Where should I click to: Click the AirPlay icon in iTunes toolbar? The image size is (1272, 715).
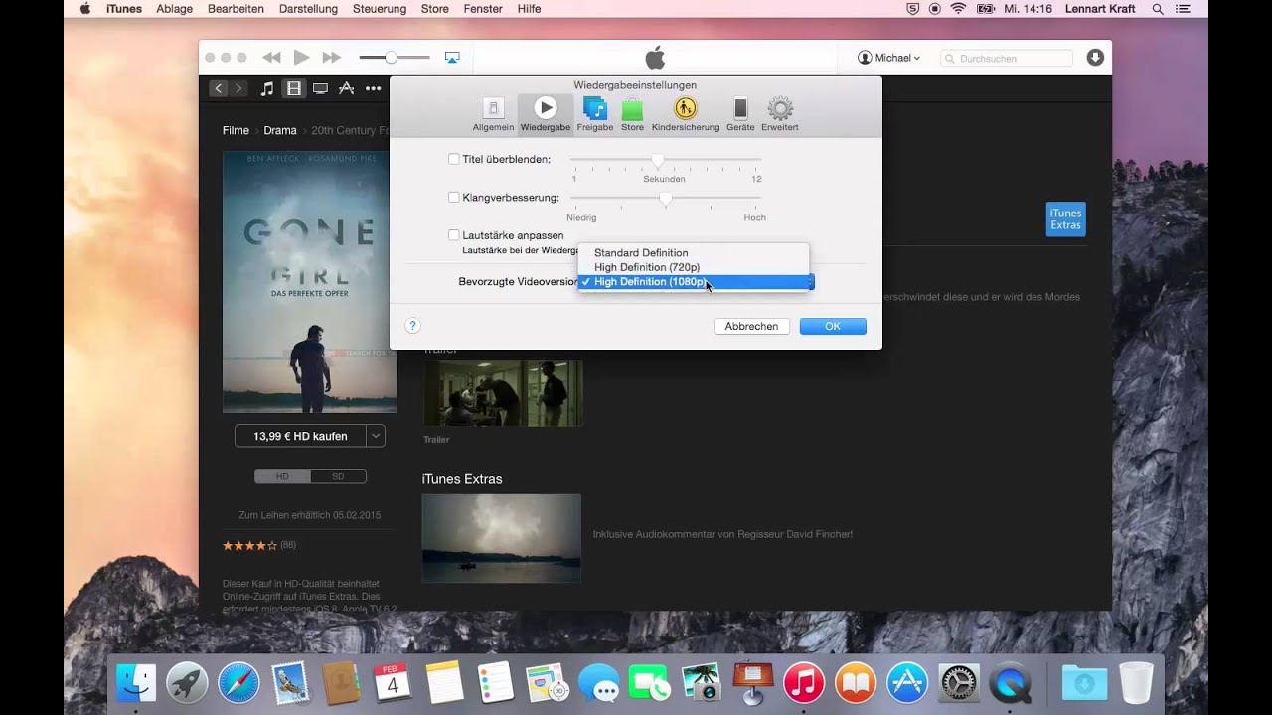tap(452, 58)
